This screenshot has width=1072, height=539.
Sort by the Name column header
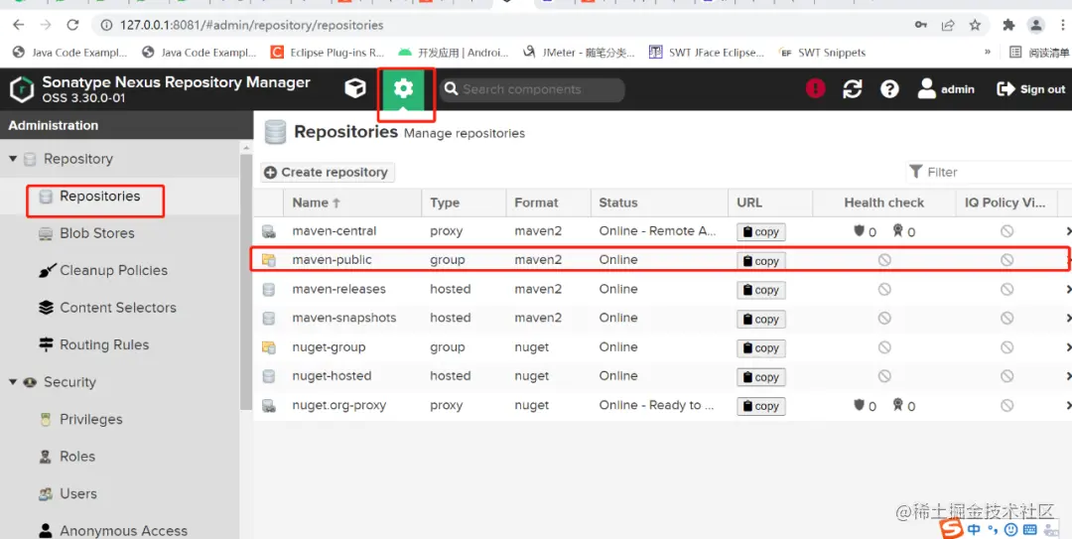tap(352, 202)
